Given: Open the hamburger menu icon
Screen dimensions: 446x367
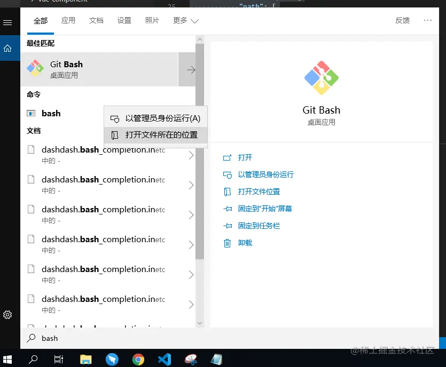Looking at the screenshot, I should 7,23.
